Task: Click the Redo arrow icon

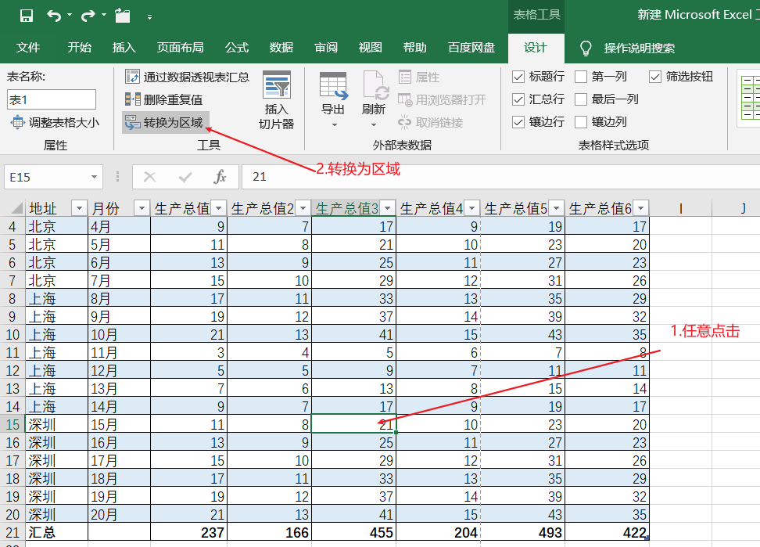Action: 88,16
